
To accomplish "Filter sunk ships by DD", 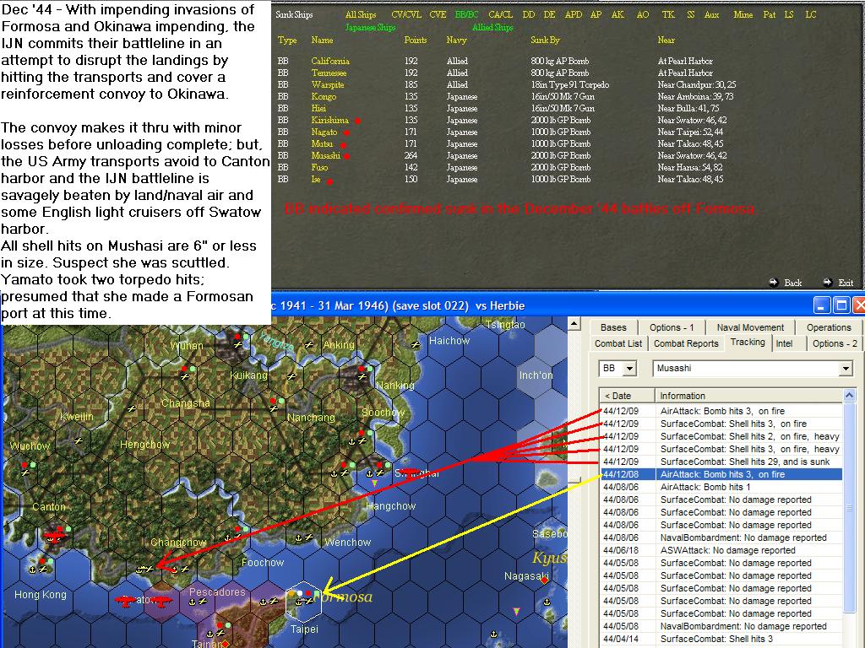I will (x=529, y=15).
